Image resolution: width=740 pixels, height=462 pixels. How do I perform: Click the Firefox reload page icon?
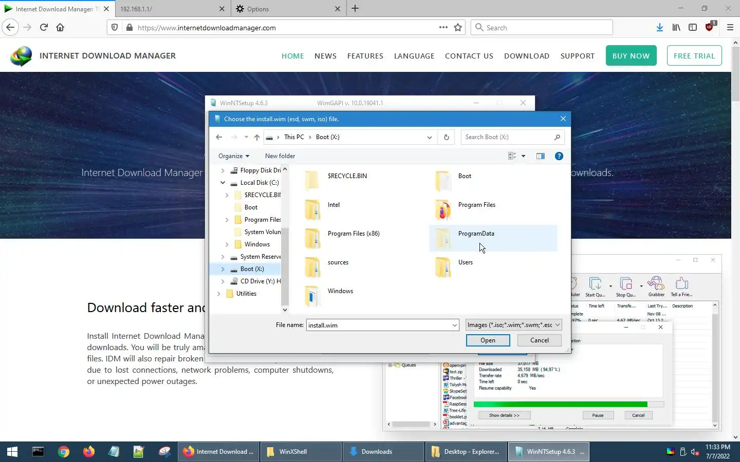click(x=44, y=27)
